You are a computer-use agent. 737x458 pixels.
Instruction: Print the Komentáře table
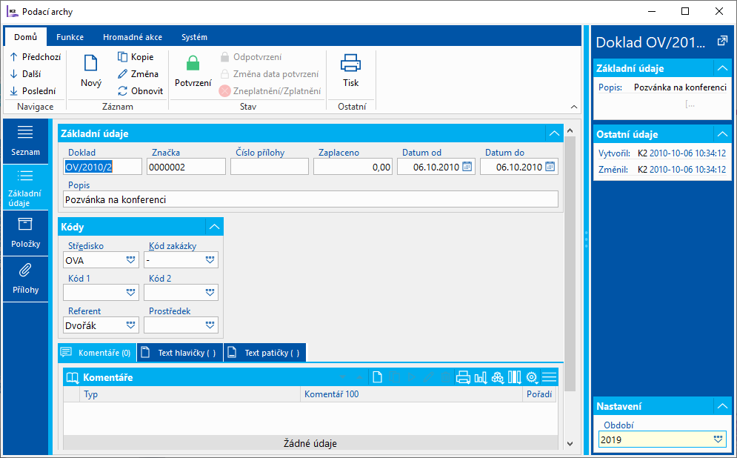[x=463, y=377]
